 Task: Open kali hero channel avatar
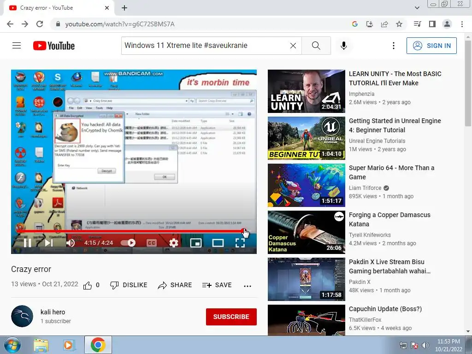click(x=22, y=316)
